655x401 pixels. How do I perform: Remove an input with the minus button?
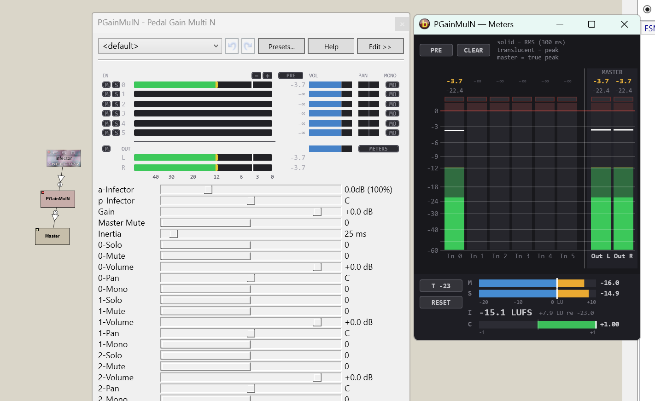click(x=257, y=76)
